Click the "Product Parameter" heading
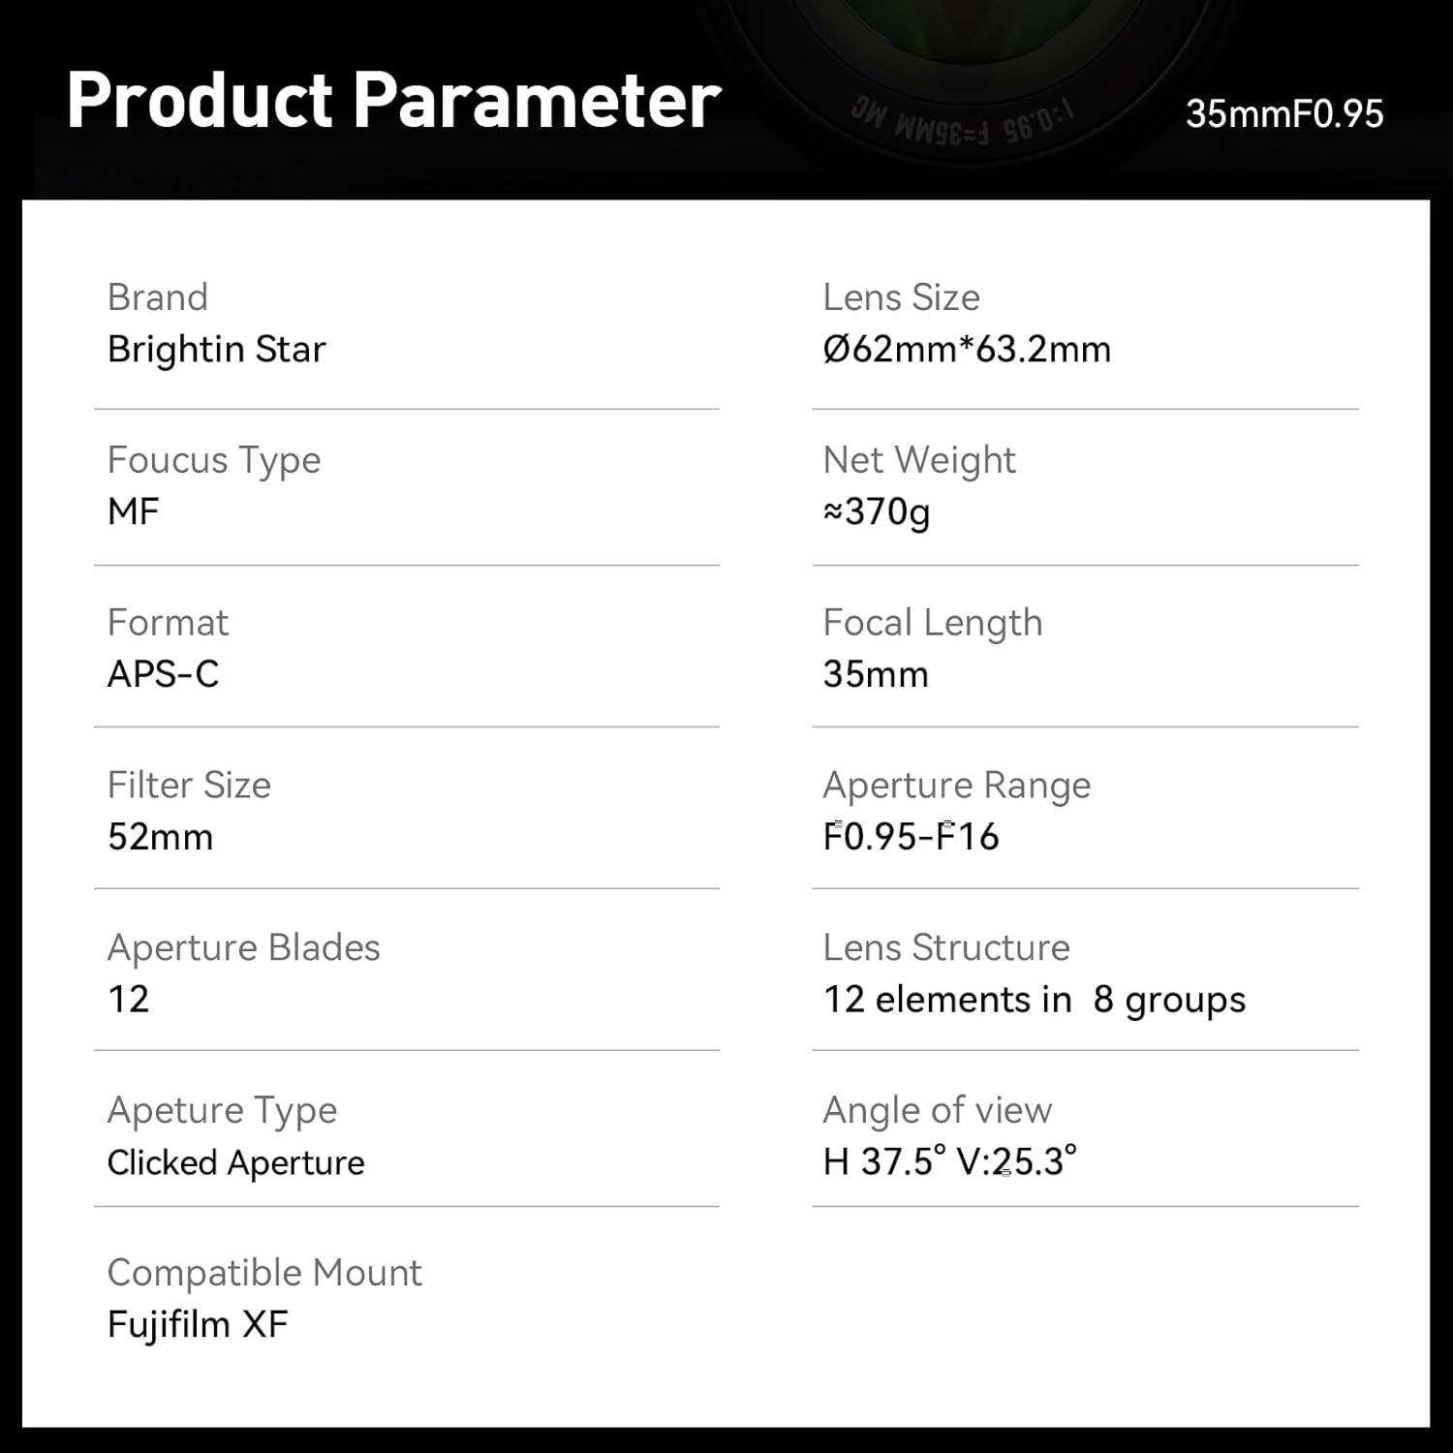The width and height of the screenshot is (1453, 1453). tap(393, 101)
